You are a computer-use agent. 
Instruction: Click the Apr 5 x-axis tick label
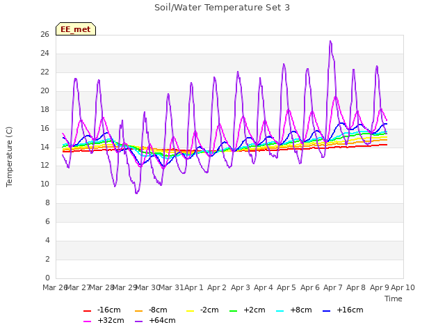pyautogui.click(x=286, y=287)
